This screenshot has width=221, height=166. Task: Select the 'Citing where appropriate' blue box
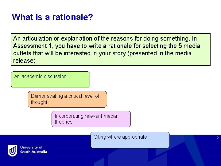tap(130, 140)
